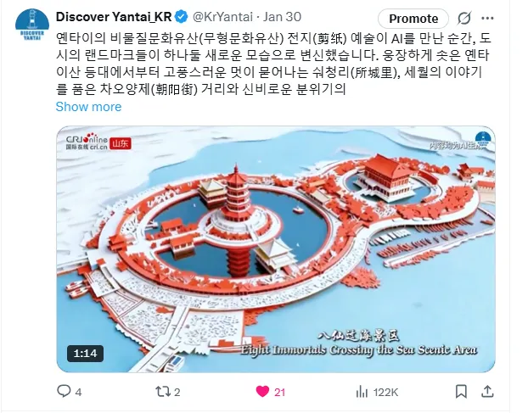
Task: Click the share upload arrow icon
Action: [x=487, y=391]
